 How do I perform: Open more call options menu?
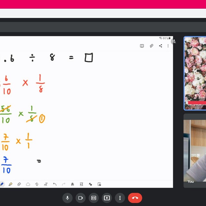120,198
